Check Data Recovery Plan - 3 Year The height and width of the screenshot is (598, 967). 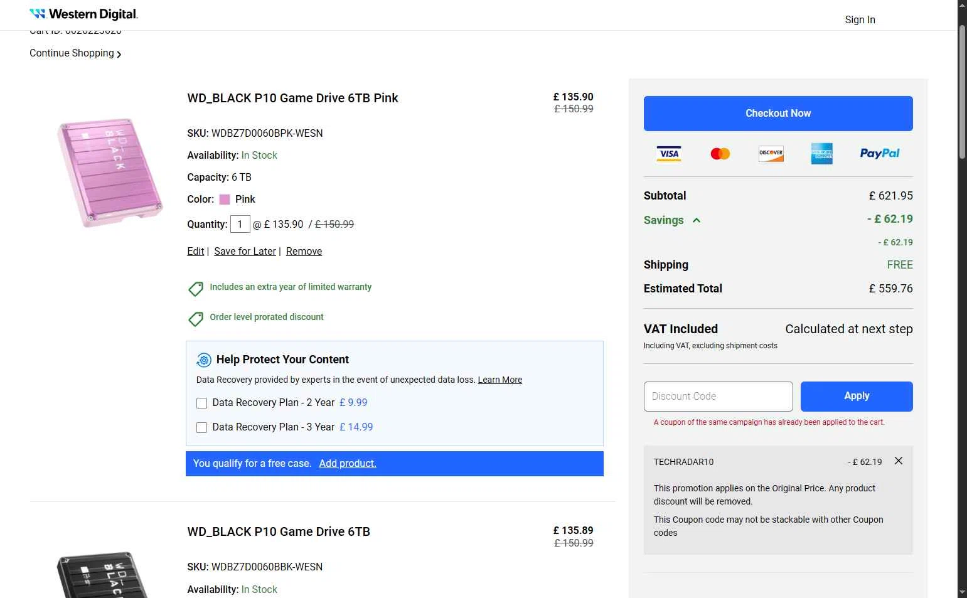pos(202,427)
